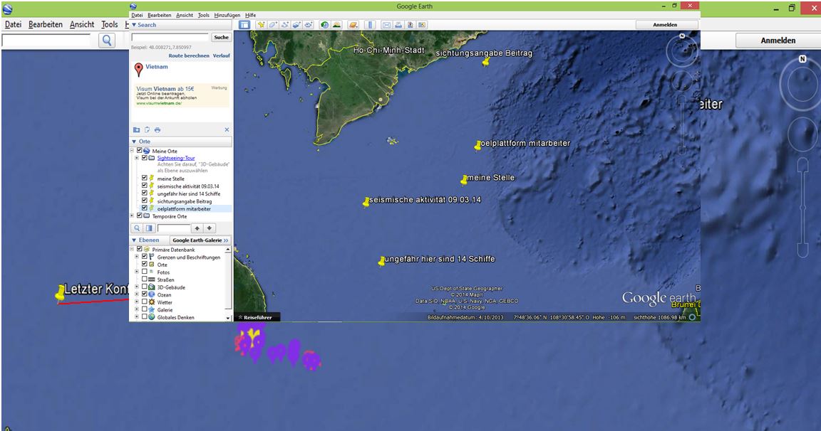Screen dimensions: 821x431
Task: Click the back window's zoom slider
Action: 802,208
